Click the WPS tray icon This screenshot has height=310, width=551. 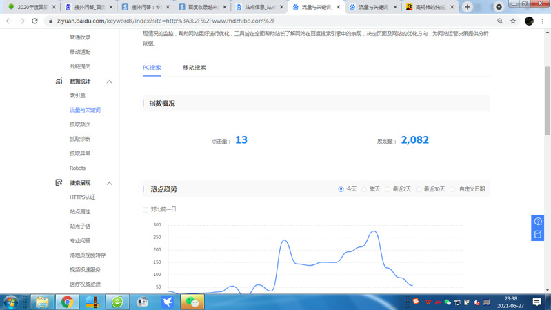coord(428,302)
